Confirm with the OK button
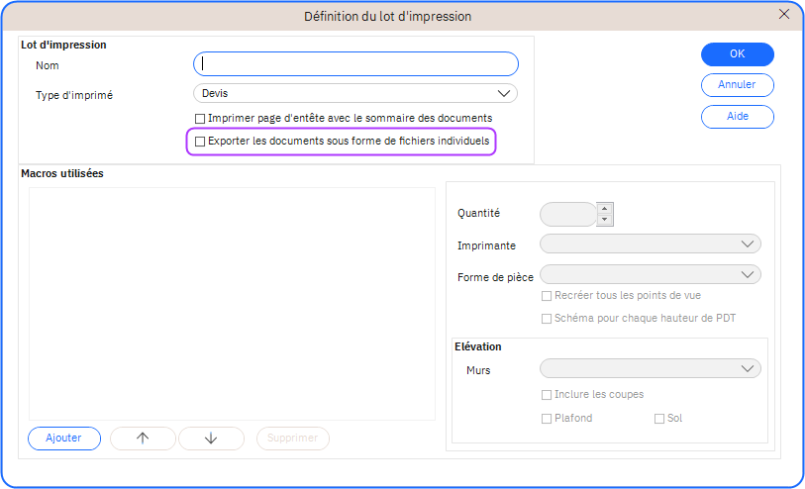Image resolution: width=805 pixels, height=489 pixels. tap(737, 54)
